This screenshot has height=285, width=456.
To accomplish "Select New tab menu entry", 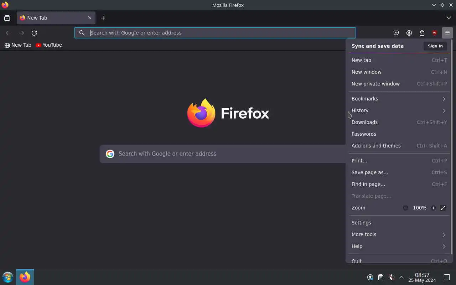I will [x=399, y=60].
